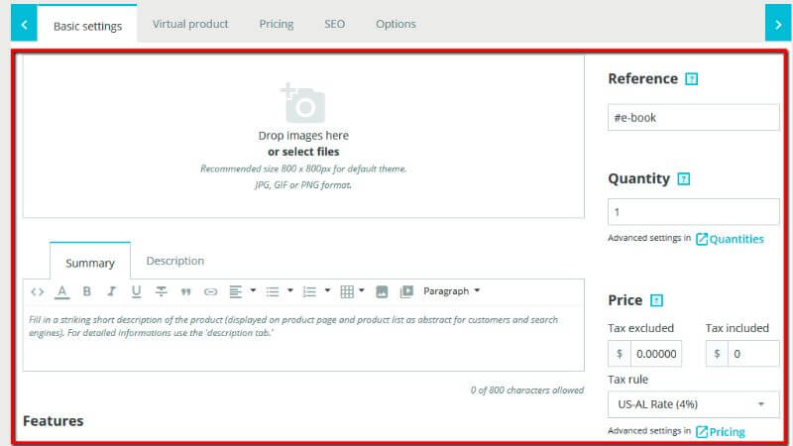Click the Price help icon
The image size is (793, 446).
(656, 301)
